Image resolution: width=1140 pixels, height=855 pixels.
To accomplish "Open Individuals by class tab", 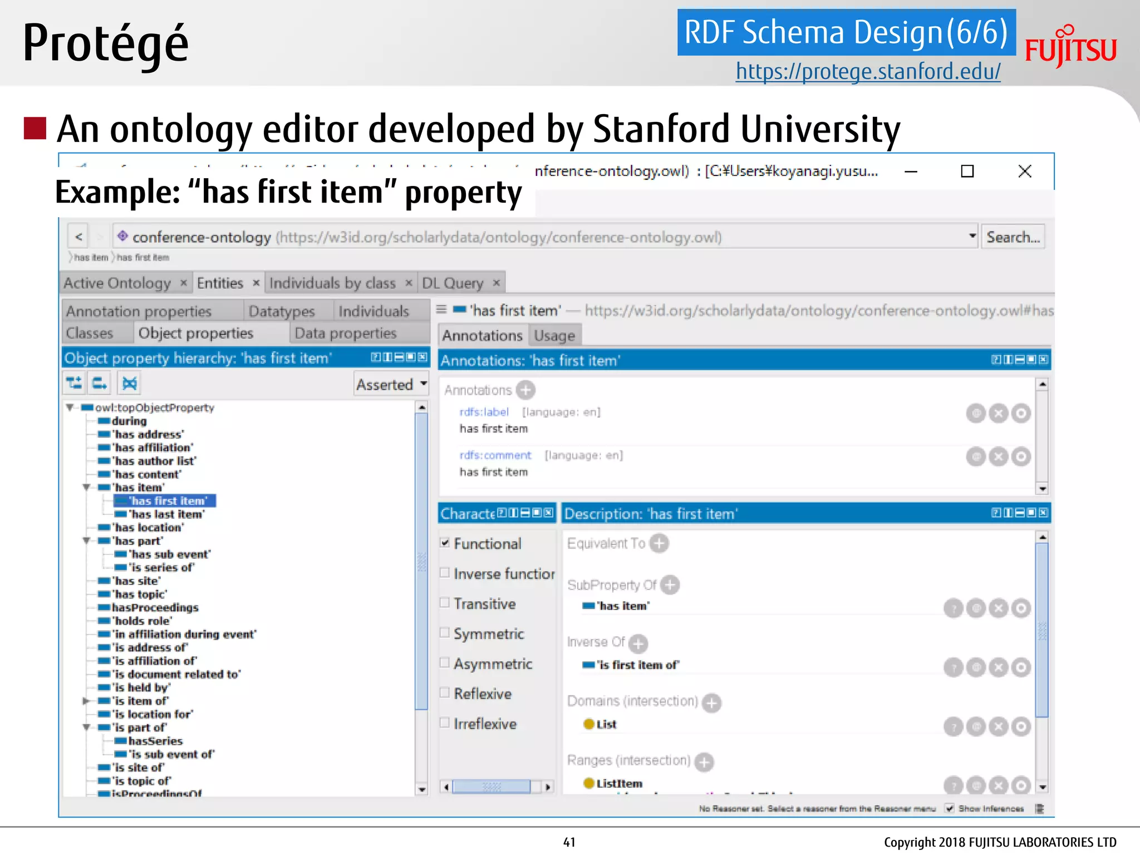I will [341, 283].
